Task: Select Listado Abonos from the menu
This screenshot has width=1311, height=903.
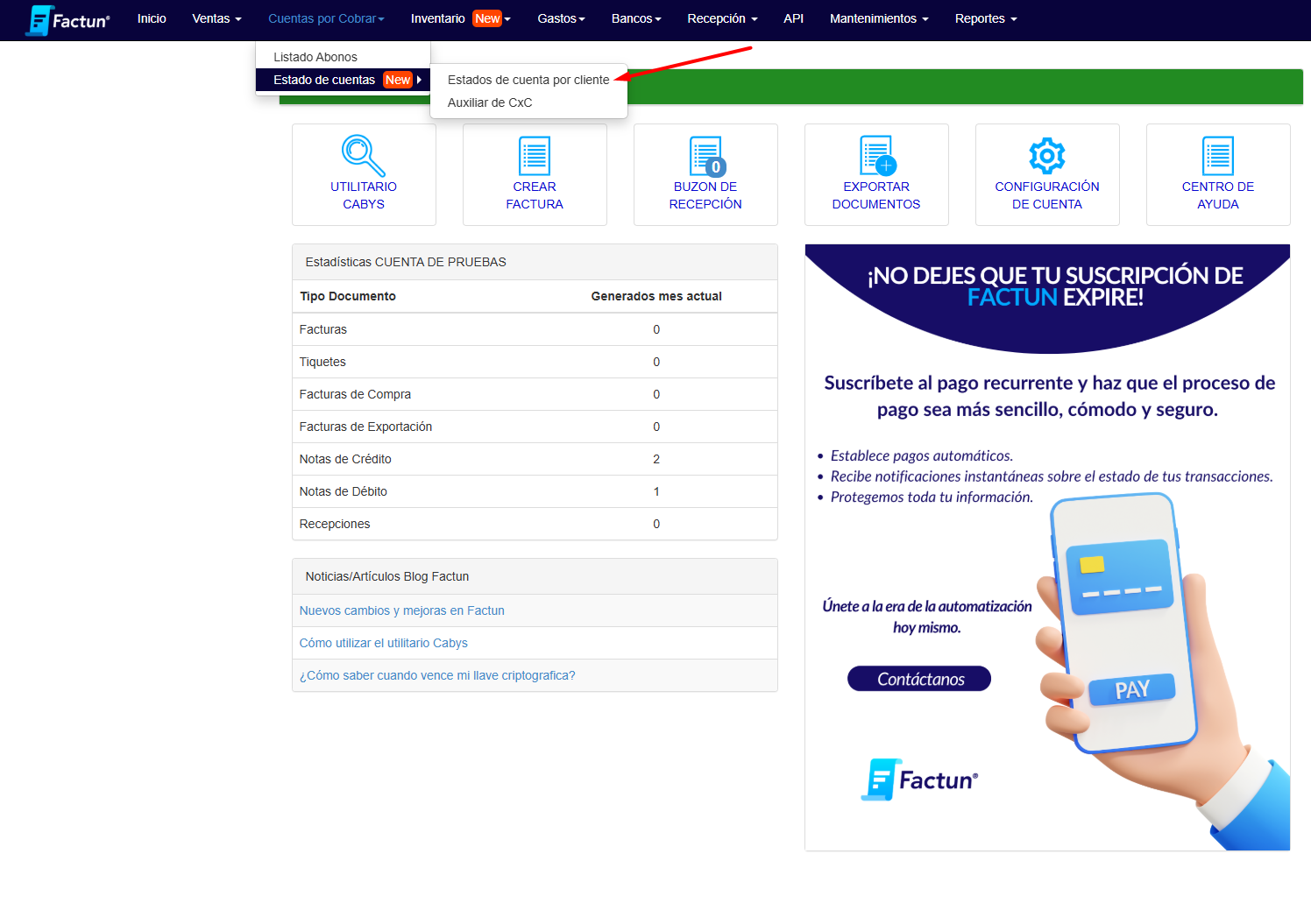Action: point(343,57)
